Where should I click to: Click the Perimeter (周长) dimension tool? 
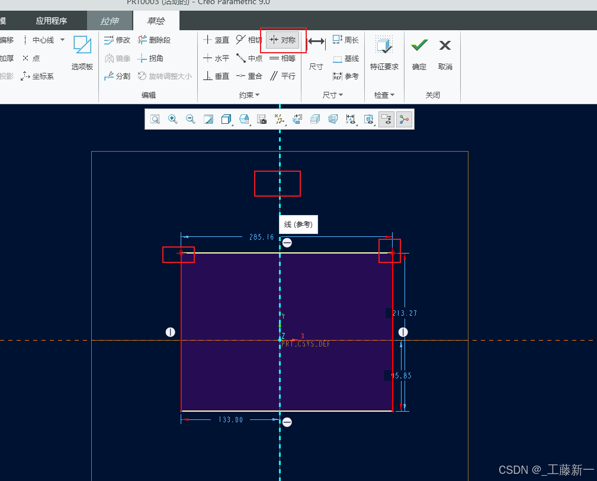[346, 40]
